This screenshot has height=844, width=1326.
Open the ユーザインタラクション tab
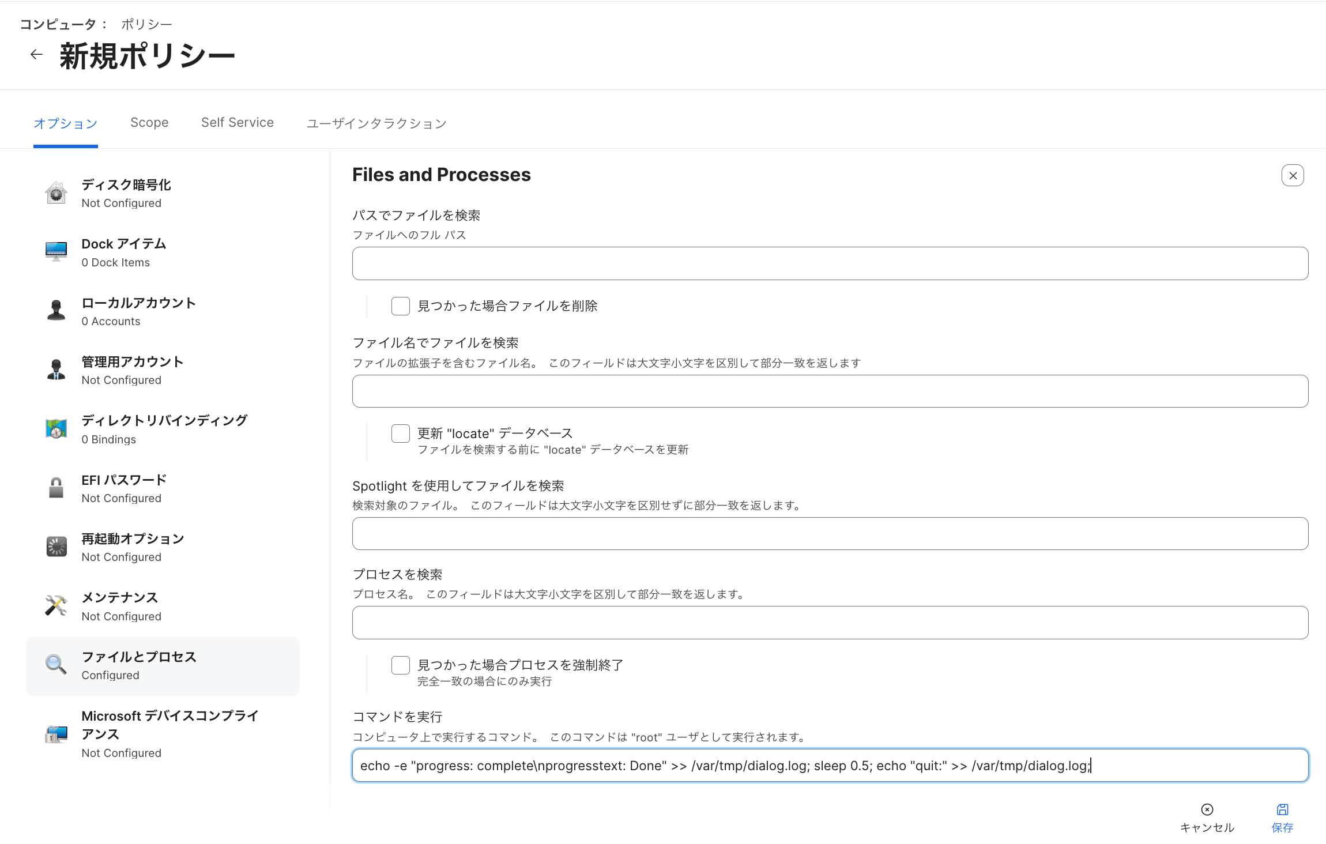click(x=376, y=123)
